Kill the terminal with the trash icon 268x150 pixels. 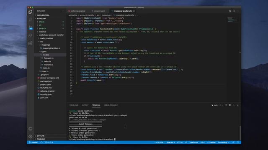click(x=230, y=105)
